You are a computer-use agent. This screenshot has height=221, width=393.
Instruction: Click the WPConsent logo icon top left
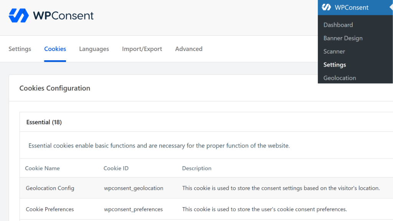click(18, 15)
